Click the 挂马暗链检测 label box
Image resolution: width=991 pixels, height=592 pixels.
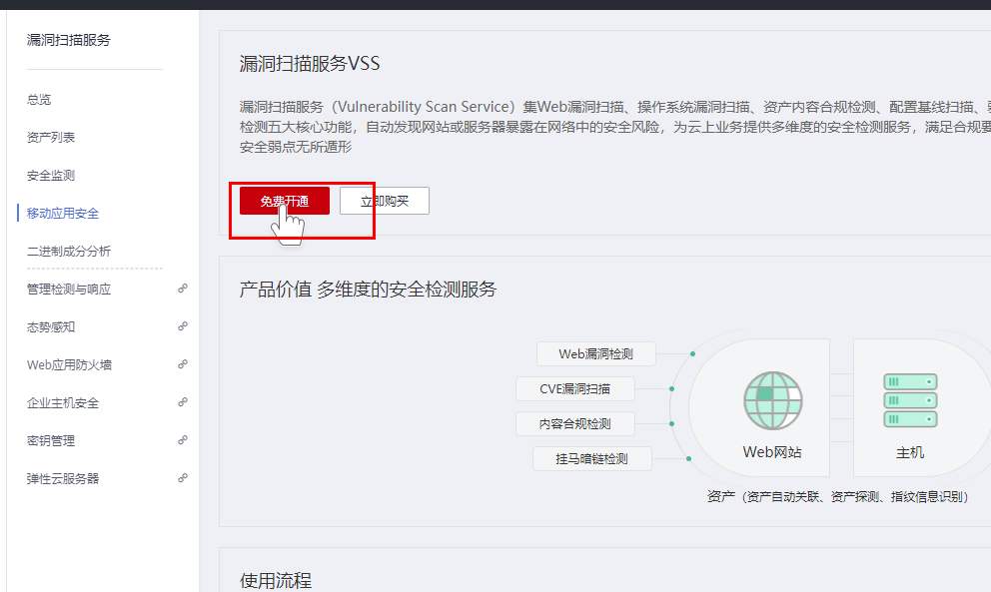592,458
